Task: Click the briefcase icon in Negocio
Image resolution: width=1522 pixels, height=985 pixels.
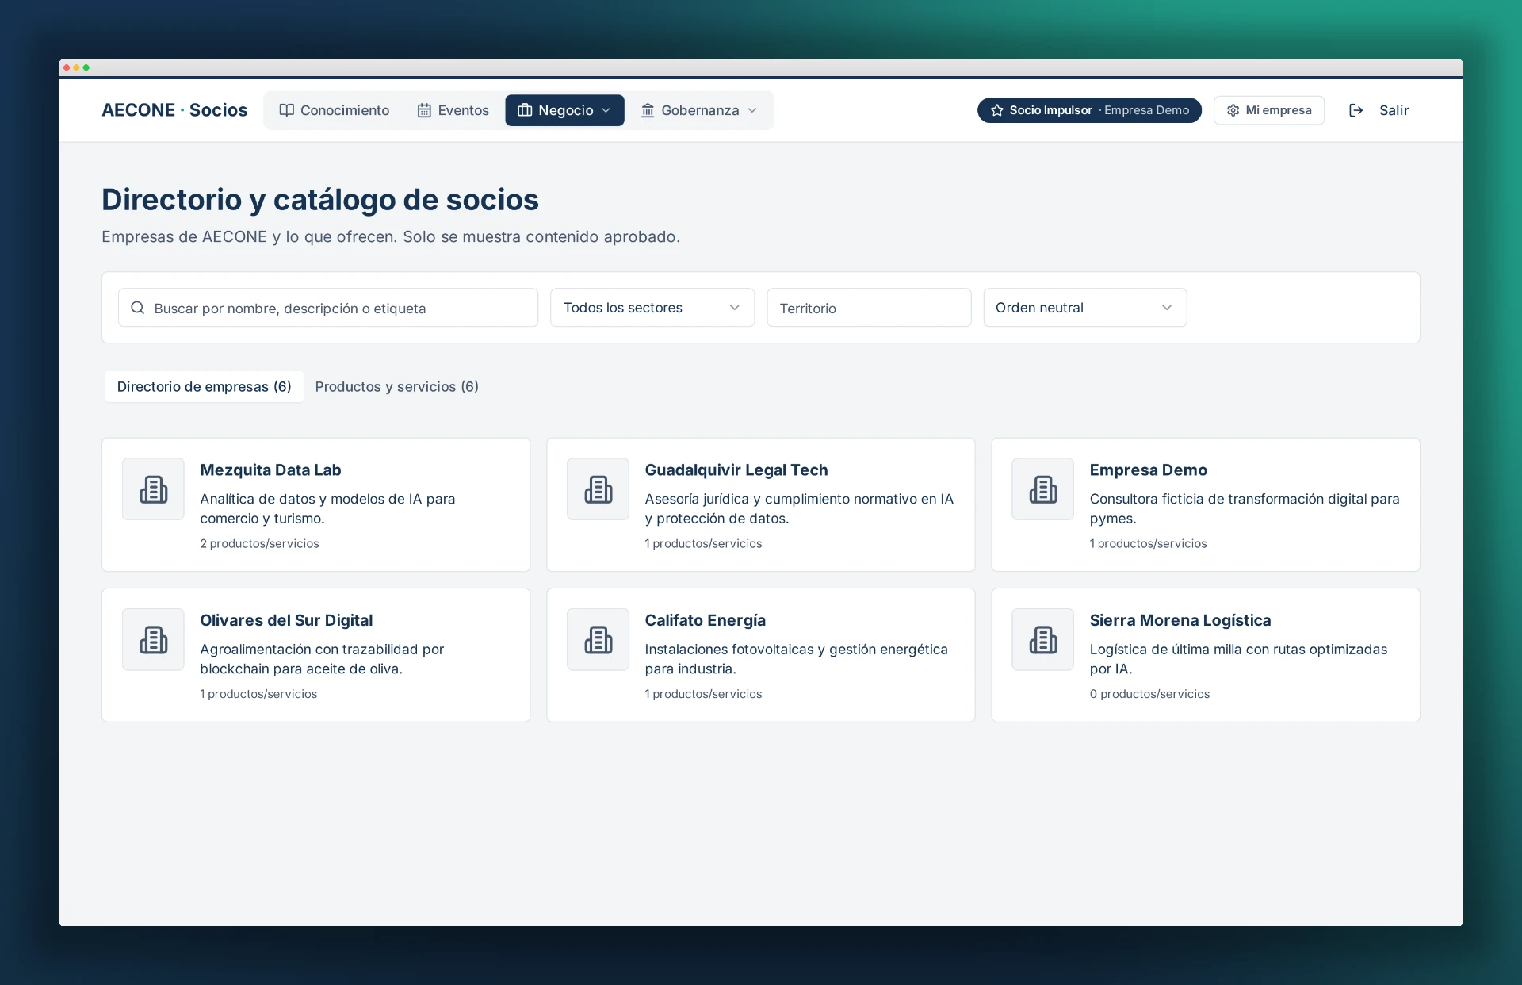Action: click(x=525, y=110)
